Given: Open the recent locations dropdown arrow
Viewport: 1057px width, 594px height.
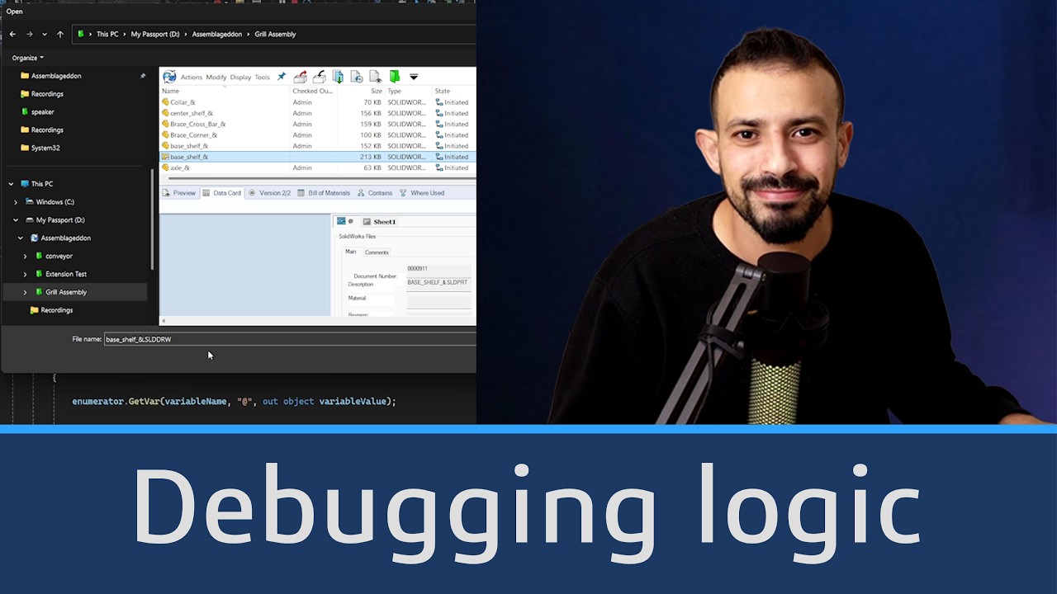Looking at the screenshot, I should [x=44, y=35].
